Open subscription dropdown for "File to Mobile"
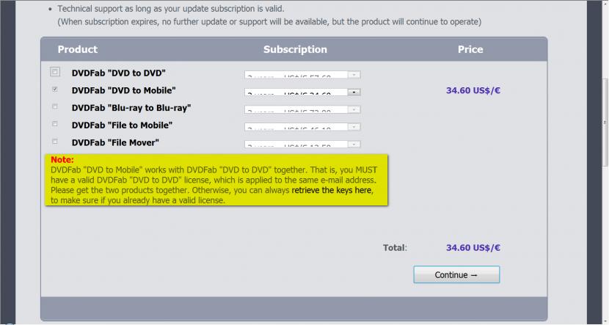Image resolution: width=609 pixels, height=325 pixels. [x=302, y=127]
